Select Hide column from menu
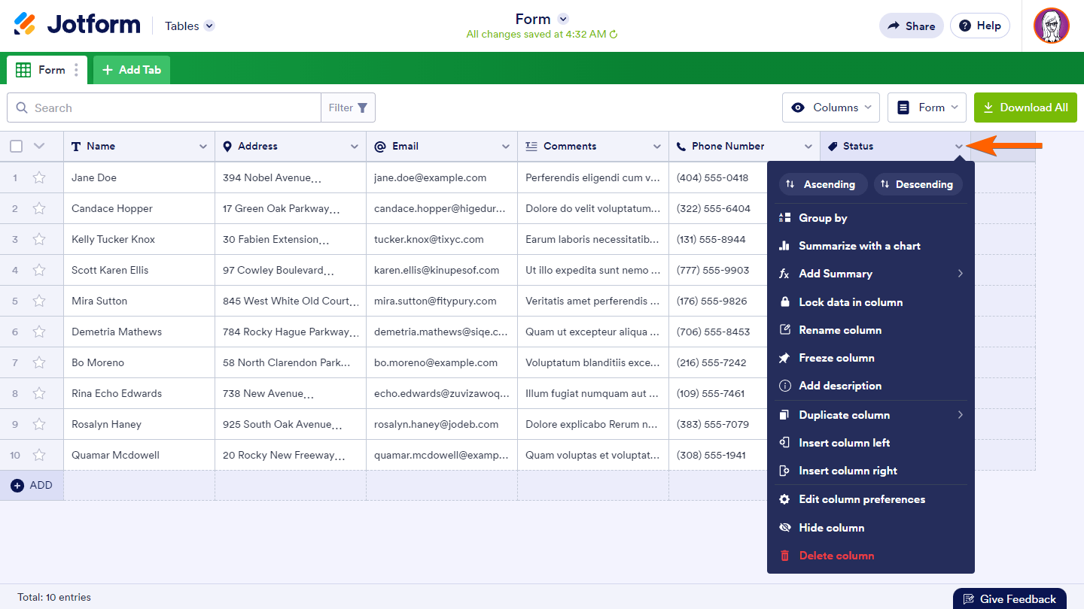The height and width of the screenshot is (609, 1084). click(x=831, y=528)
